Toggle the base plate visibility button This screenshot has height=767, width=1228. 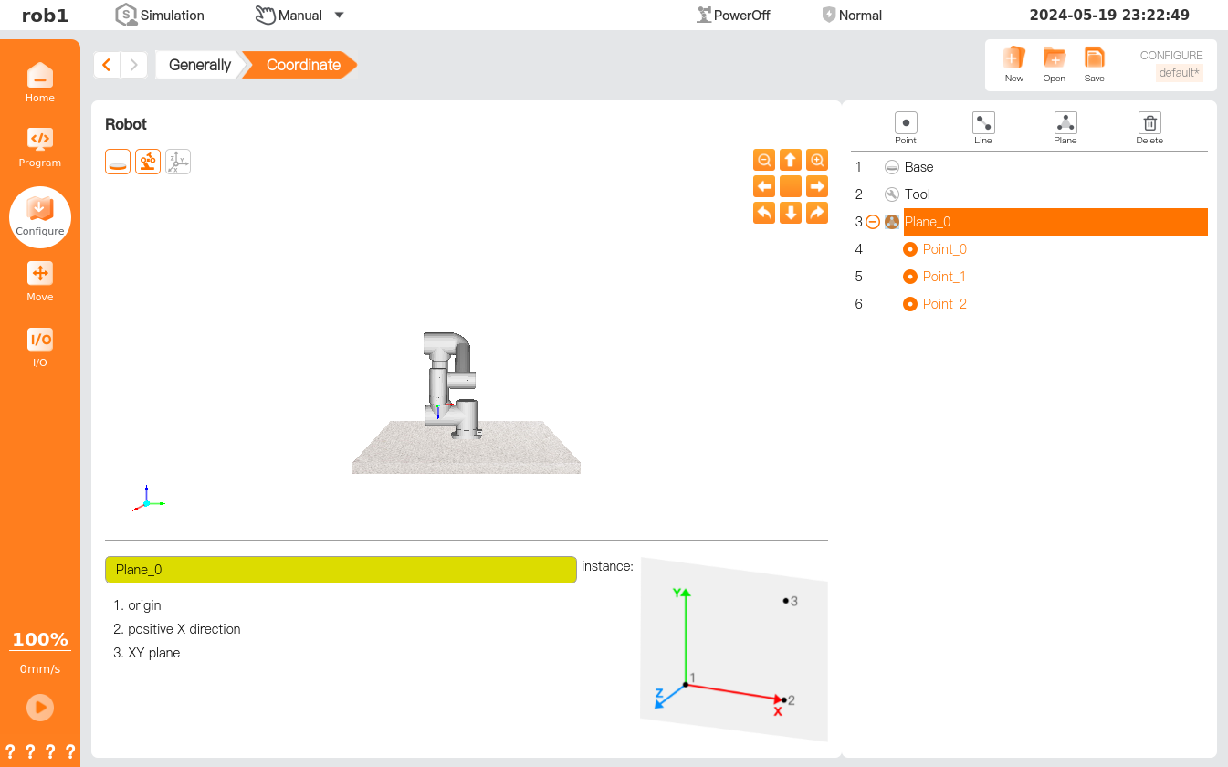click(x=118, y=162)
